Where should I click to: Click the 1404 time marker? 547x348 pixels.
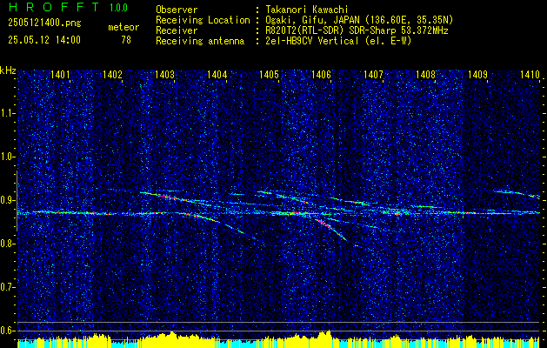(217, 74)
